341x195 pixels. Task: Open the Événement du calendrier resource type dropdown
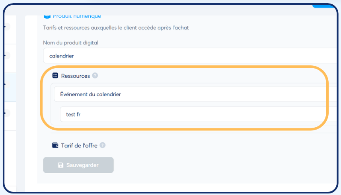coord(191,94)
